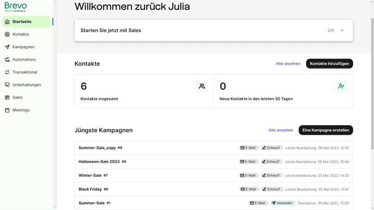Click Eine Kampagne erstellen button
Screen dimensions: 374x210
326,130
